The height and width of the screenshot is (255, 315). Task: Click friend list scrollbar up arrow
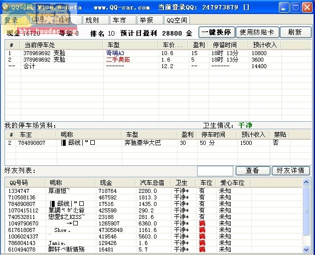pyautogui.click(x=306, y=182)
